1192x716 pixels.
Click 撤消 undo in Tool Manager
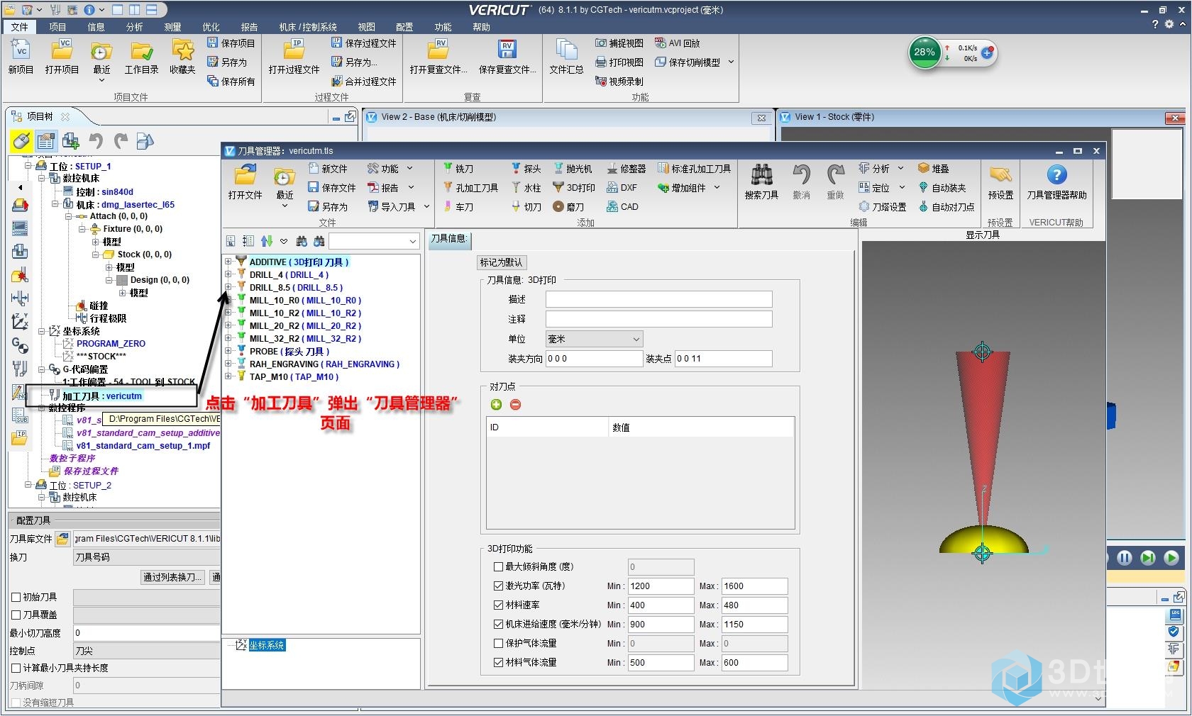801,182
